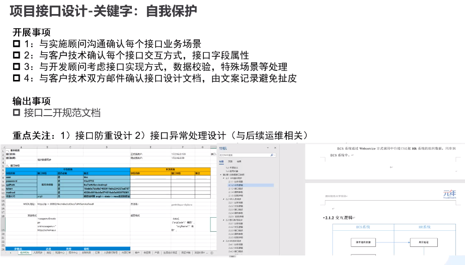The image size is (465, 265).
Task: Click the sheet tab scroll-left arrow in Excel
Action: (x=6, y=253)
